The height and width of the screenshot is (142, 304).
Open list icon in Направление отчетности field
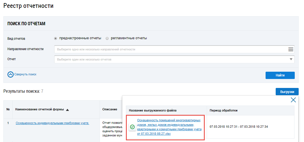(x=291, y=49)
